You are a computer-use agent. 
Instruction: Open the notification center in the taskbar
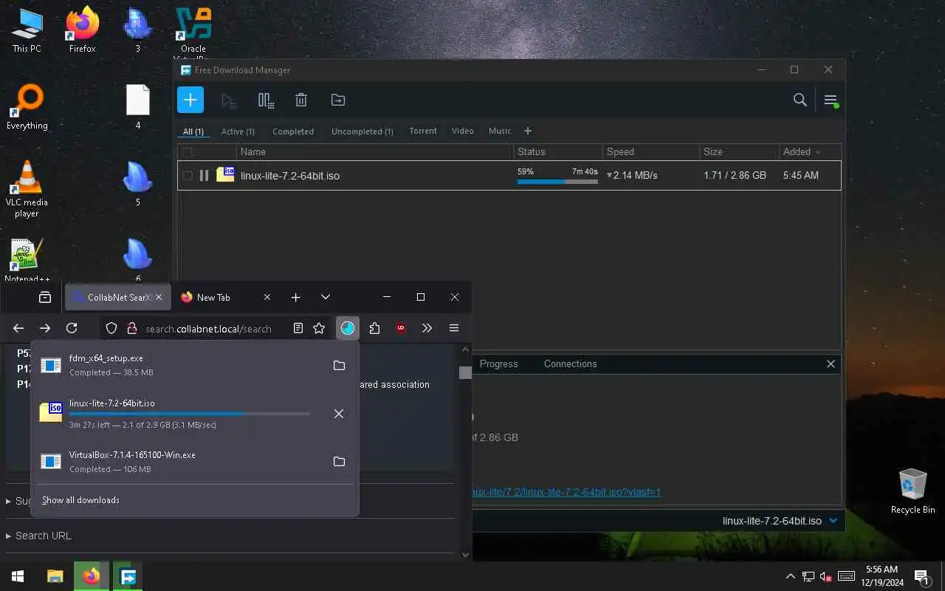(x=921, y=576)
